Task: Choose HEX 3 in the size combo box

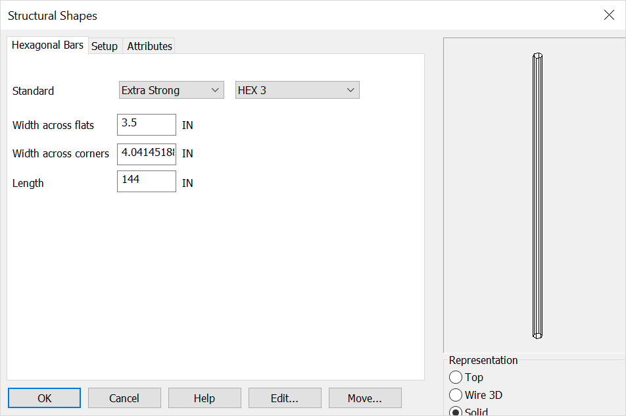Action: [x=296, y=90]
